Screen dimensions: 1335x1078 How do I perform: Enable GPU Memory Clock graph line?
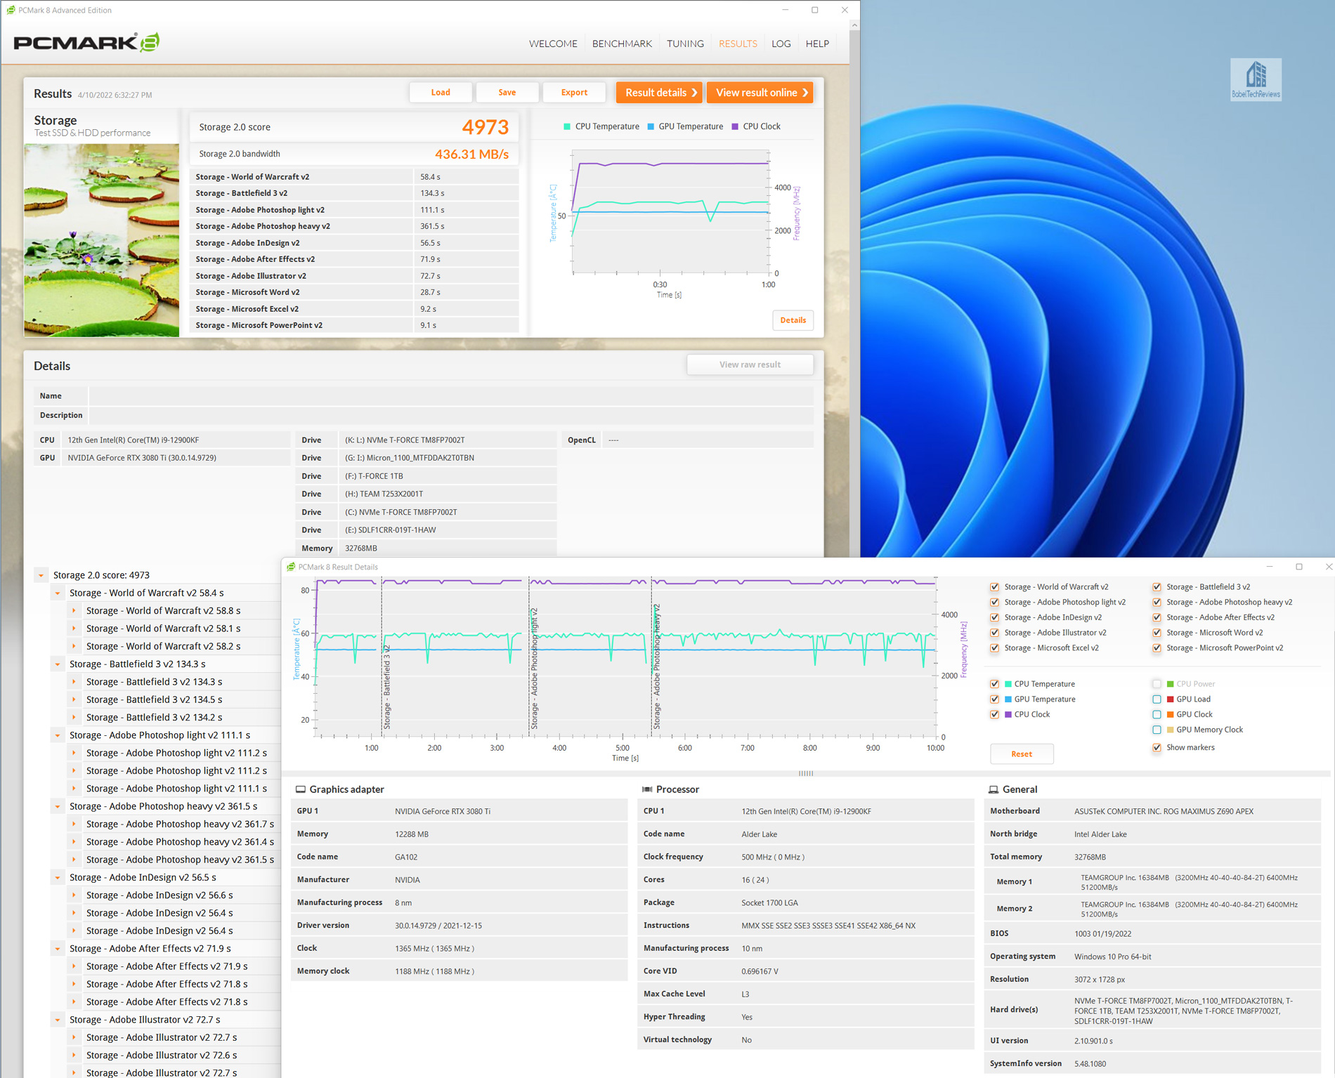coord(1157,730)
